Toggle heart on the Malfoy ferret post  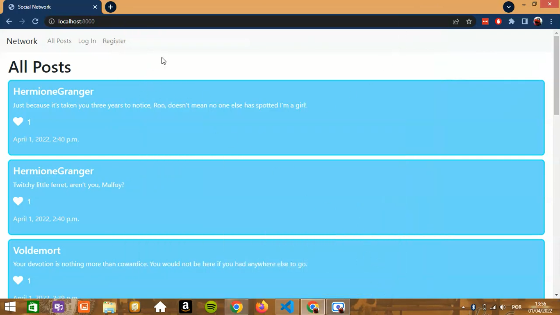[x=18, y=201]
